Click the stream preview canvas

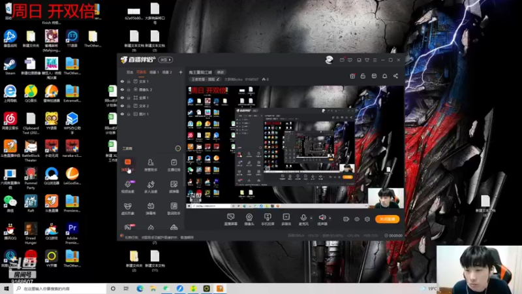(x=295, y=147)
